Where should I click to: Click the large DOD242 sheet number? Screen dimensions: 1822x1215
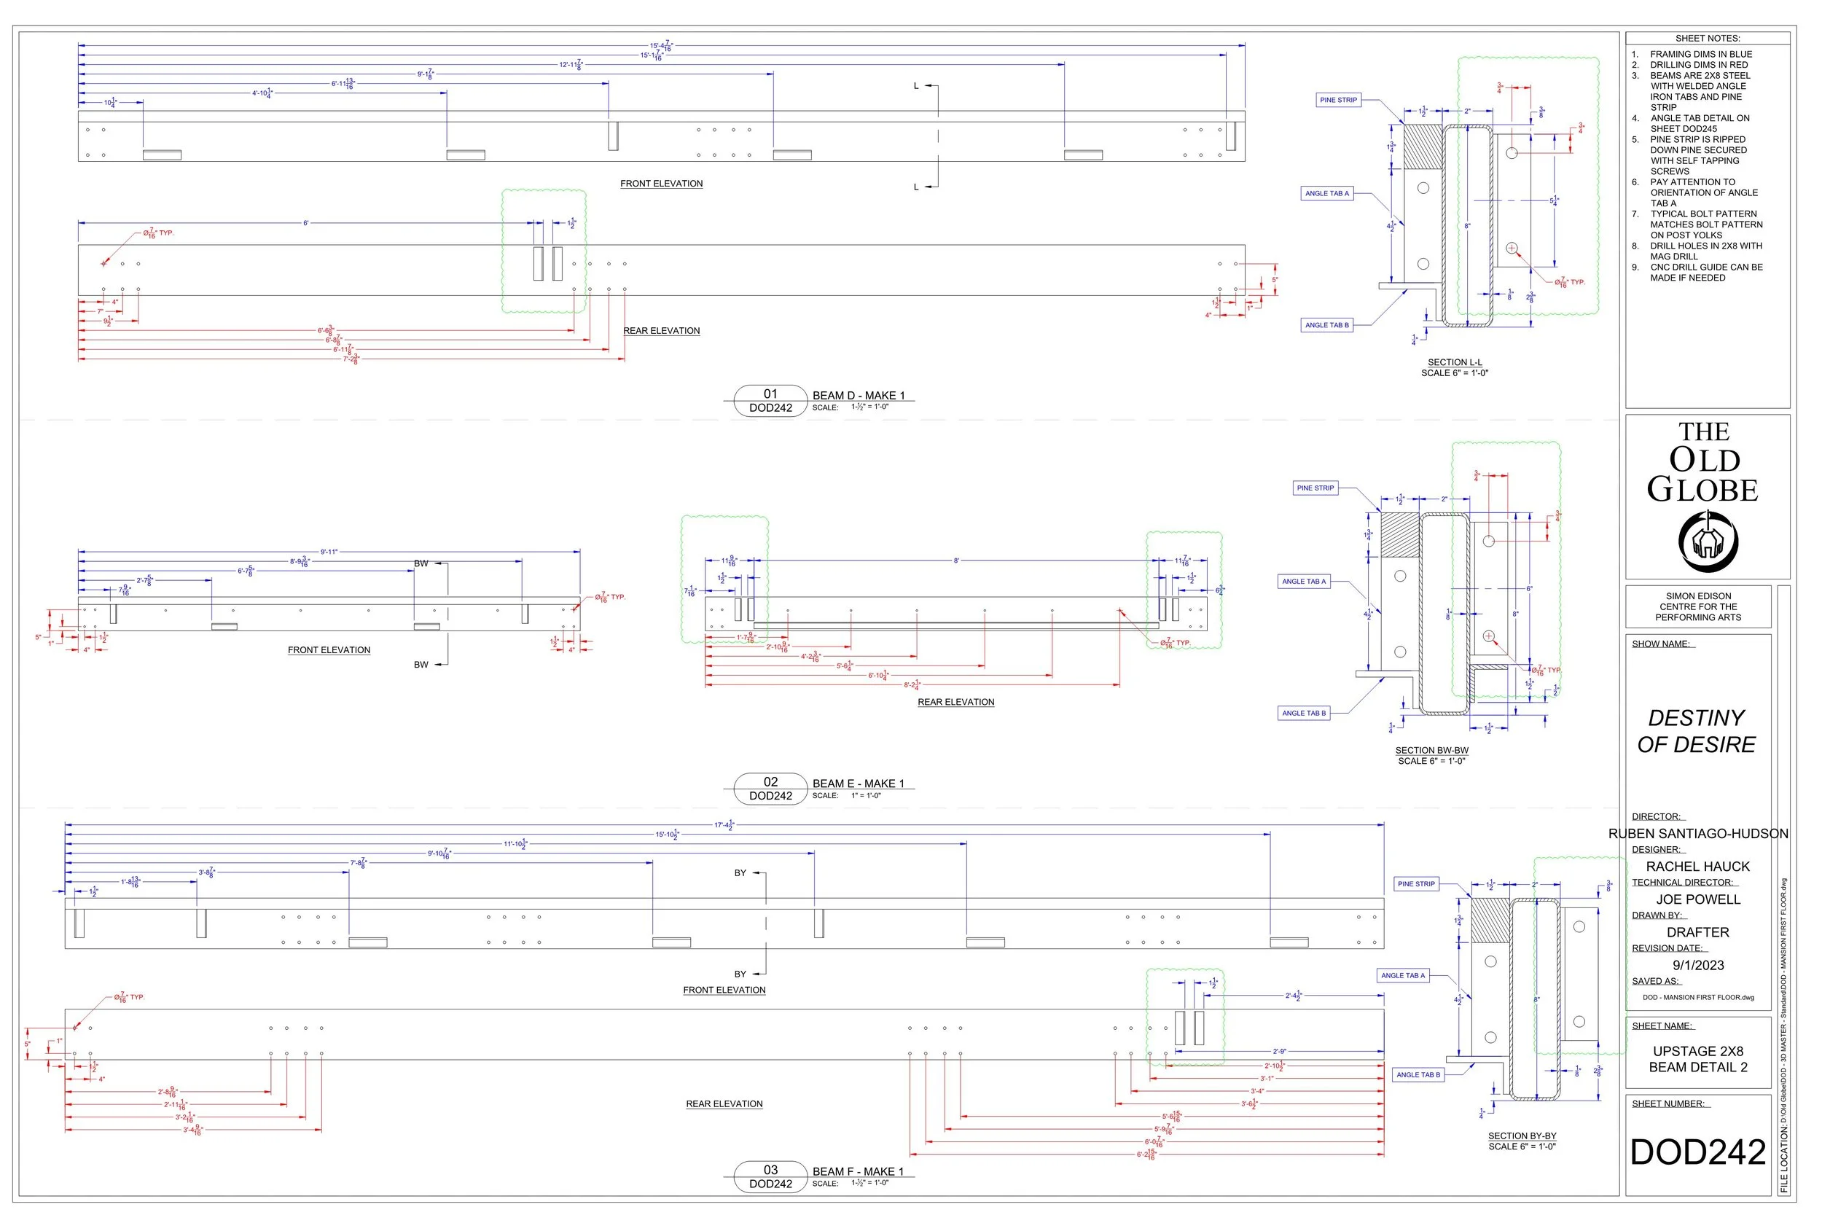click(1698, 1152)
